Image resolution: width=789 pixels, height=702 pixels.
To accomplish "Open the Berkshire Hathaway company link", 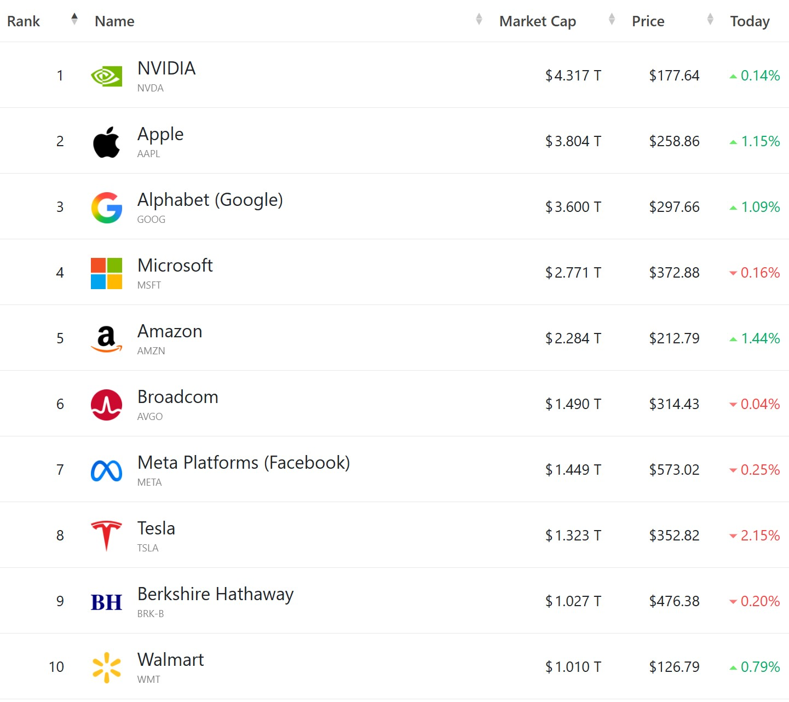I will click(215, 594).
